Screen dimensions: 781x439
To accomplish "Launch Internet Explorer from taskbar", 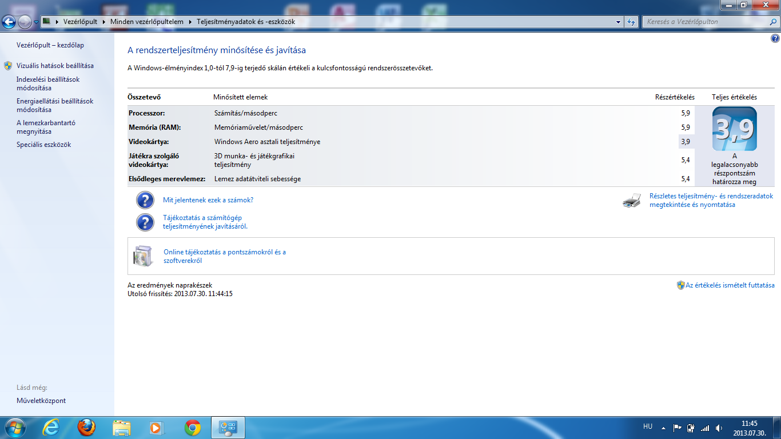I will pyautogui.click(x=51, y=428).
